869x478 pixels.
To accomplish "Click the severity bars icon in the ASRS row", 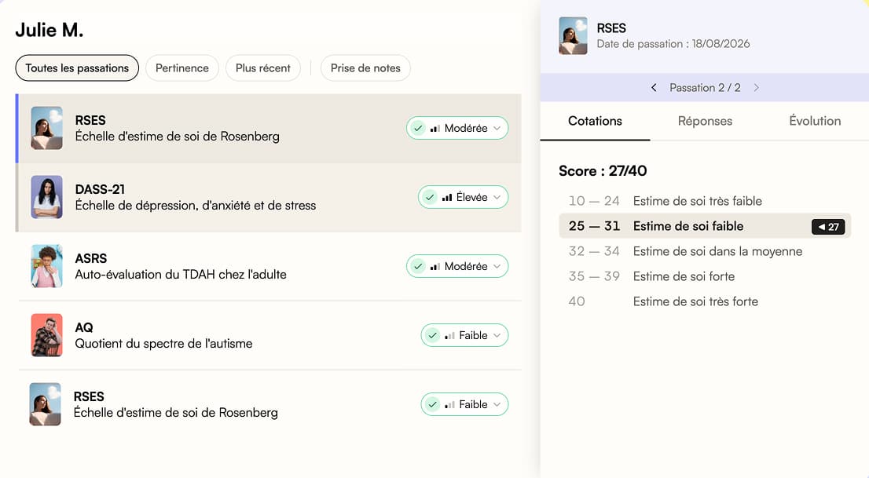I will tap(435, 266).
